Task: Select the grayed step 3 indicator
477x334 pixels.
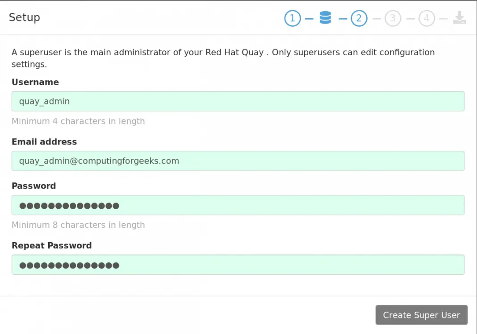Action: coord(393,18)
